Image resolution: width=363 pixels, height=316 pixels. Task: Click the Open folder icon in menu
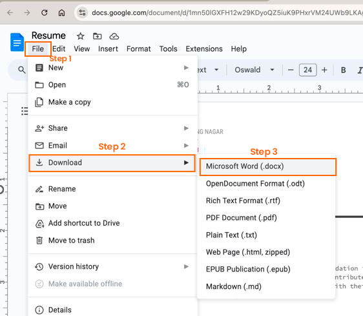[39, 85]
